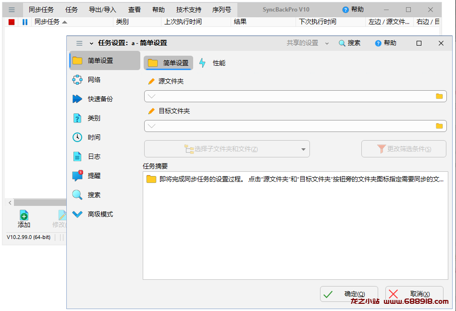Click 帮助 help icon in main window title
Viewport: 456px width, 311px height.
click(353, 10)
